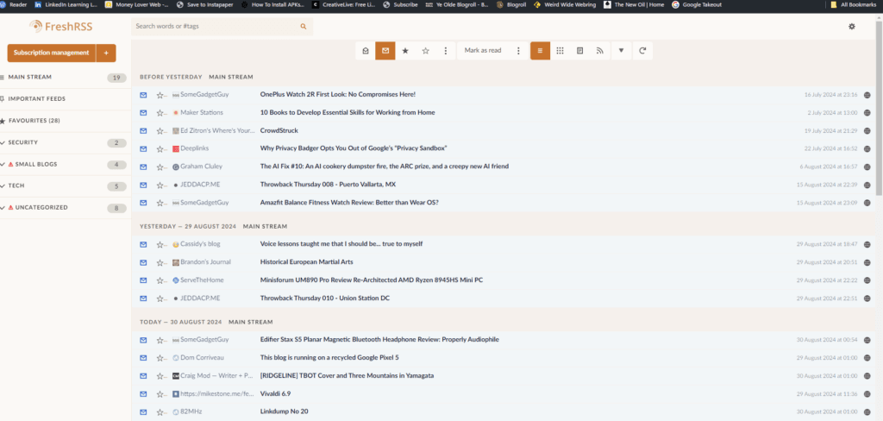Open settings gear in top-right corner
The width and height of the screenshot is (883, 421).
tap(852, 27)
